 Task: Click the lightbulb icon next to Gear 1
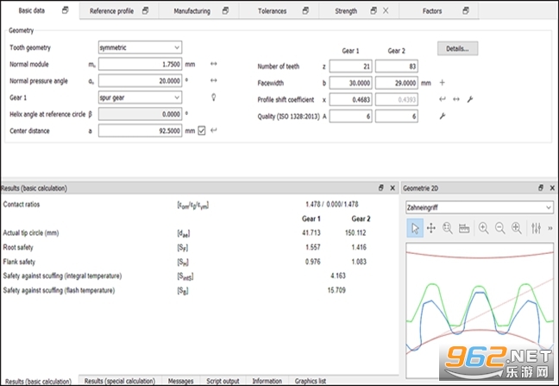pos(214,97)
